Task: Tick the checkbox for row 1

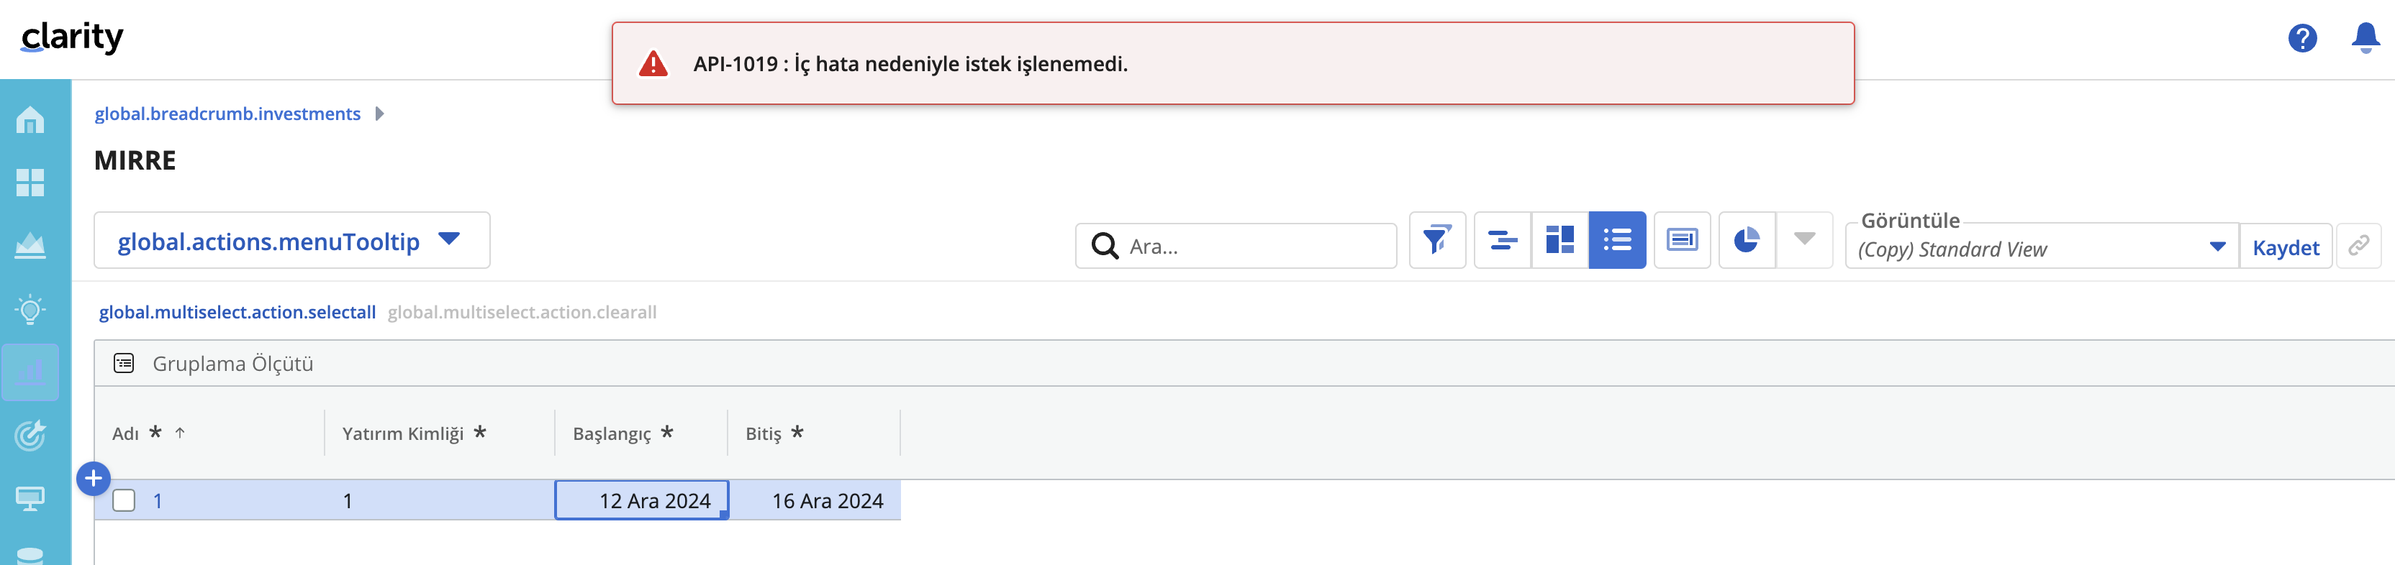Action: [x=124, y=501]
